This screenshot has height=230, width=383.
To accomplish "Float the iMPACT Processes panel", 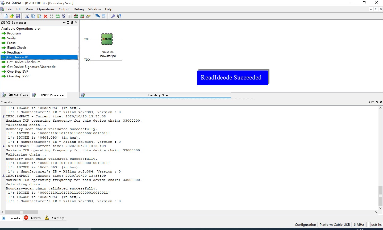I will (x=72, y=23).
